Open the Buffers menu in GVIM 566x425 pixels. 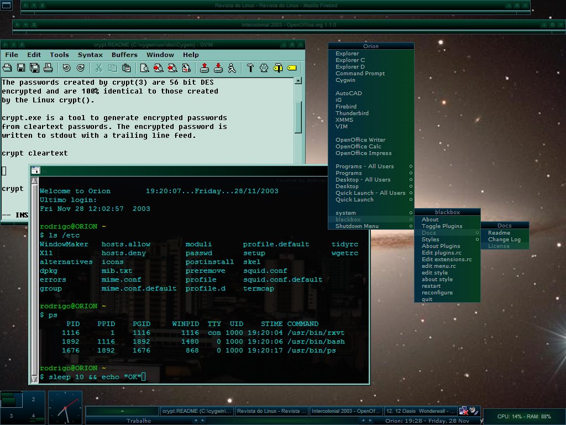[124, 55]
